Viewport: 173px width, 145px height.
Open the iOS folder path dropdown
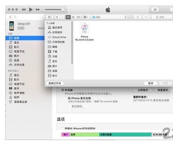coord(109,17)
